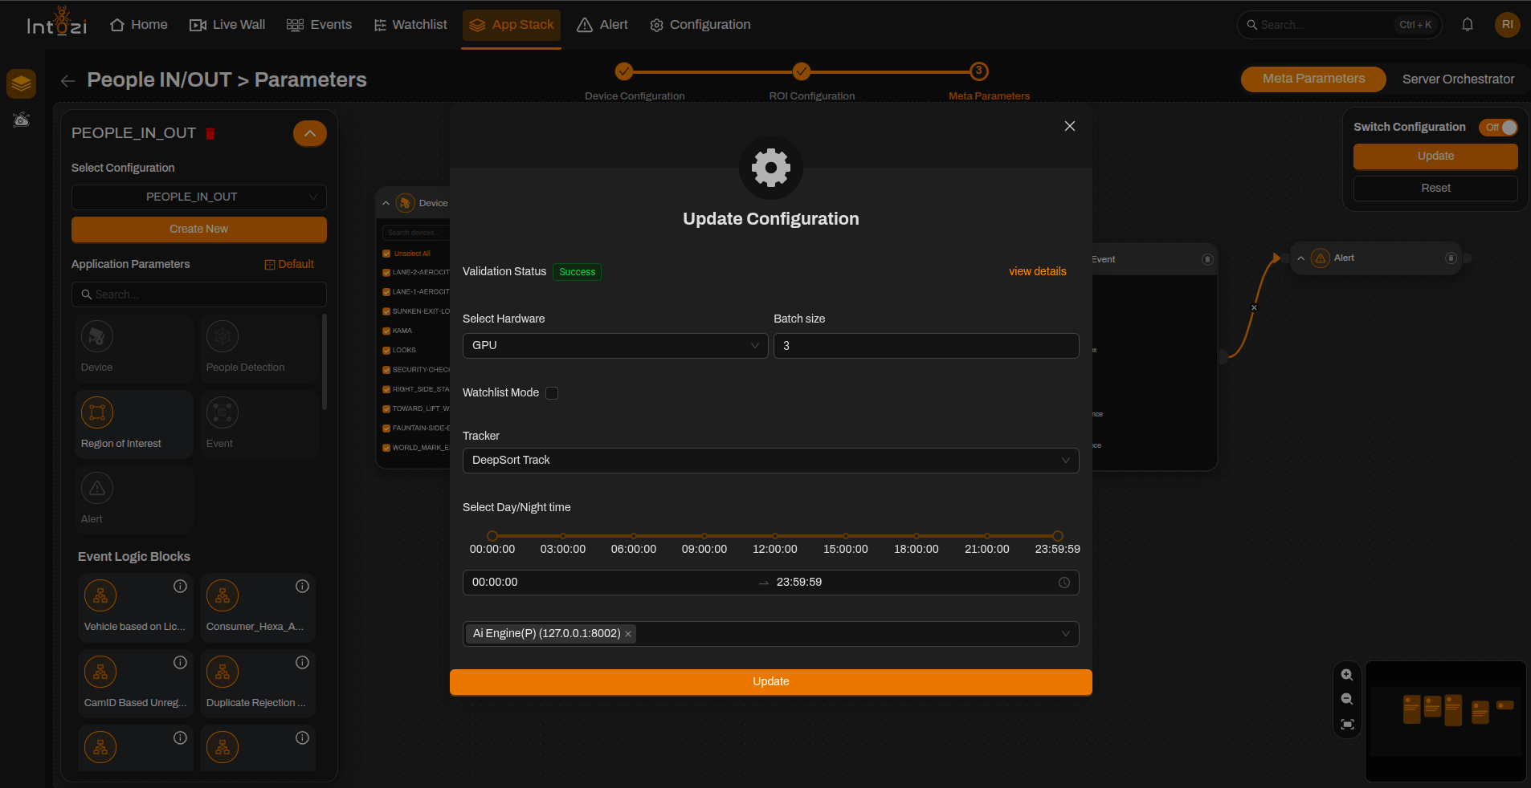1531x788 pixels.
Task: Open the Select Hardware GPU dropdown
Action: pos(614,346)
